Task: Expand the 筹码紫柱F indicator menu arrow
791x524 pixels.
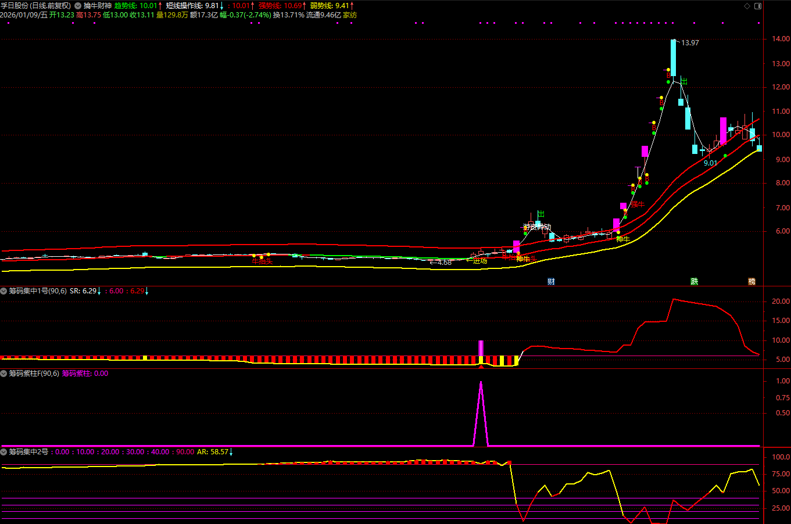Action: [4, 374]
